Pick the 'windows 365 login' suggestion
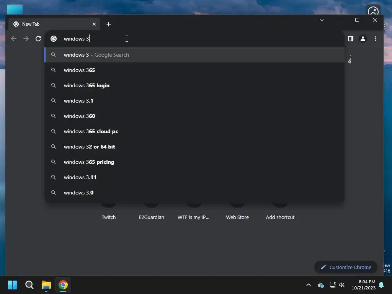The width and height of the screenshot is (392, 294). point(194,85)
